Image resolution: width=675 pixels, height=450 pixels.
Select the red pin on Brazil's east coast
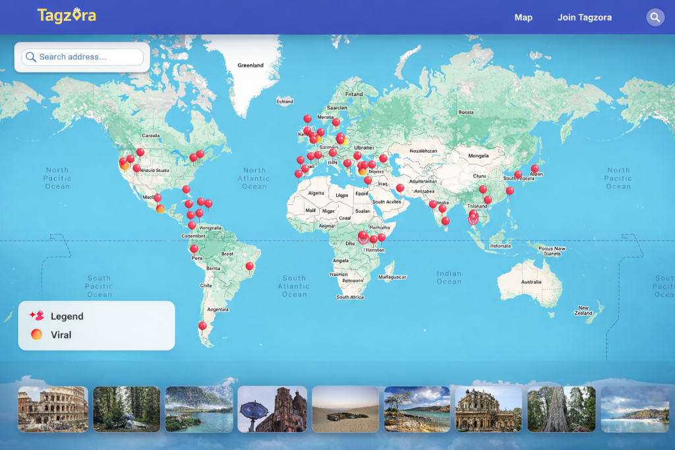coord(249,266)
